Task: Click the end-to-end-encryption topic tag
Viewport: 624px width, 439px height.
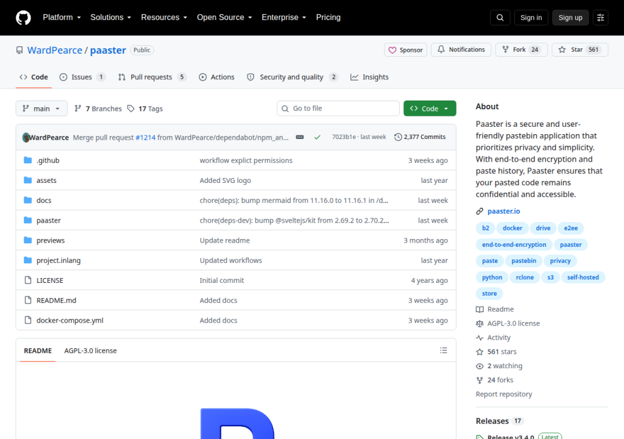Action: 514,244
